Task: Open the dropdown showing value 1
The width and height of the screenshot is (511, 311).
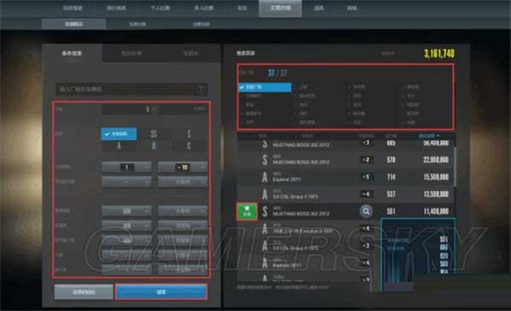Action: 127,167
